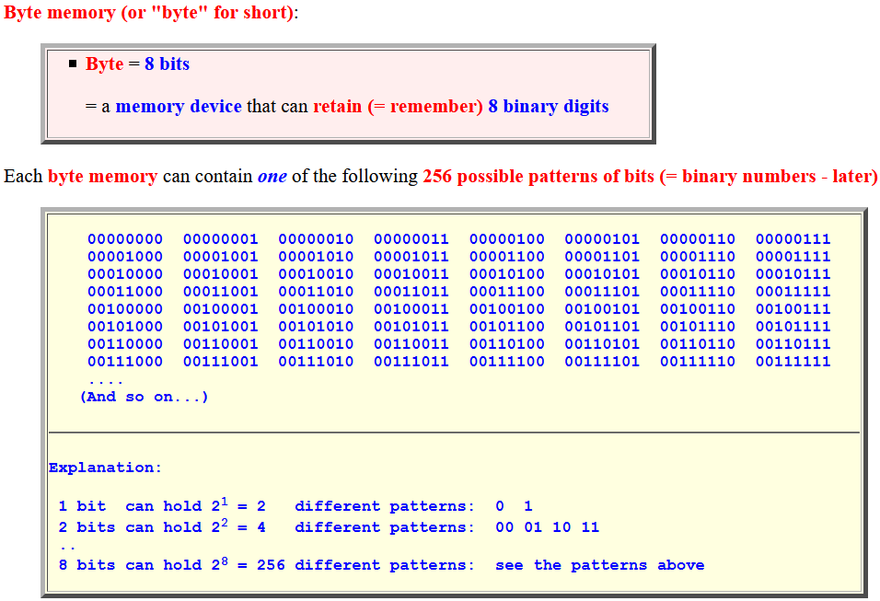This screenshot has width=880, height=601.
Task: Click the red 'Byte' word in the definition box
Action: (104, 64)
